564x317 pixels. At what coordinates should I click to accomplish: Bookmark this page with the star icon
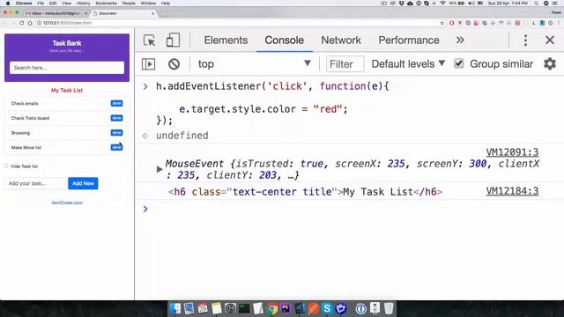tap(442, 23)
